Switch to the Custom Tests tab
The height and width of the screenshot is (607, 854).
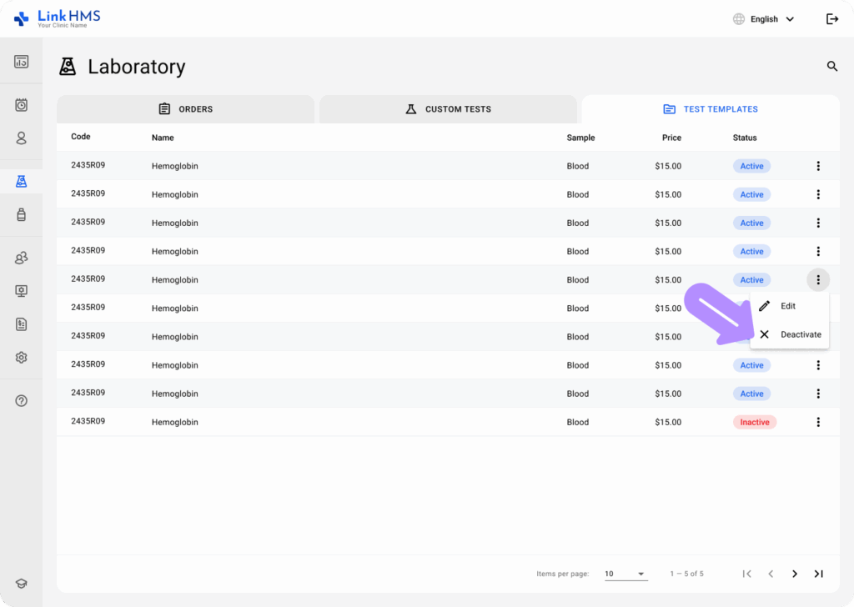pyautogui.click(x=448, y=109)
